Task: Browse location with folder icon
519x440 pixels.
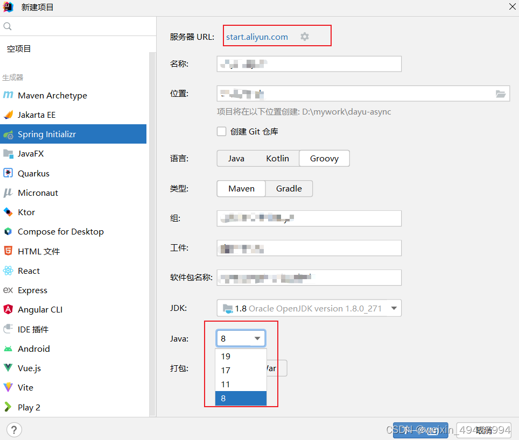Action: tap(501, 94)
